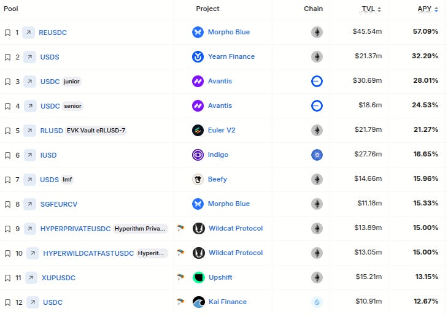This screenshot has width=448, height=314.
Task: Bookmark the USDS Yearn Finance pool
Action: coord(8,57)
